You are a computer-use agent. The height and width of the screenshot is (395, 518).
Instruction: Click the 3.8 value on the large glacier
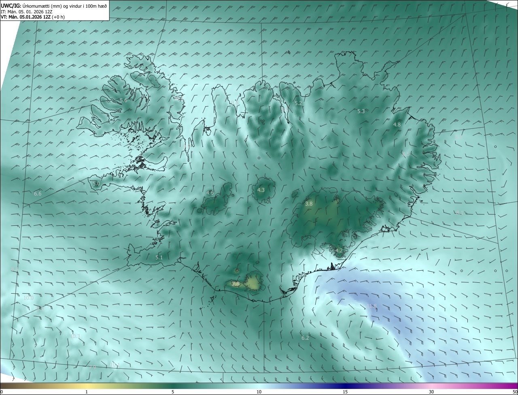[x=309, y=204]
